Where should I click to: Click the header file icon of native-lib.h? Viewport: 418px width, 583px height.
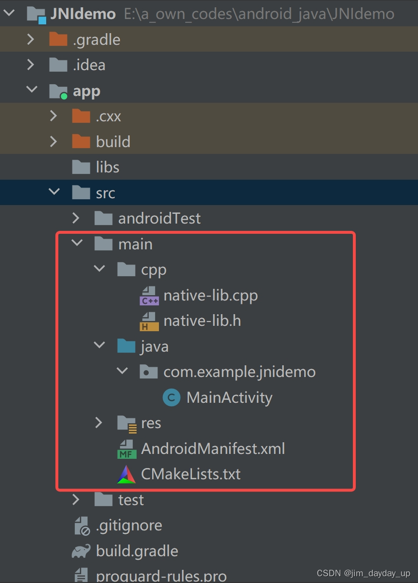(149, 321)
